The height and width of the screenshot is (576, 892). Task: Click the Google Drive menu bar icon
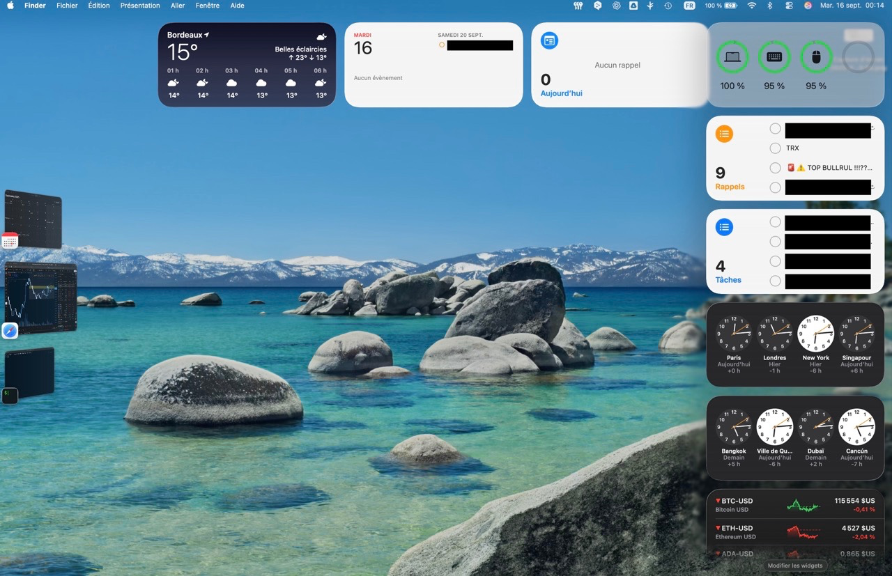click(633, 6)
